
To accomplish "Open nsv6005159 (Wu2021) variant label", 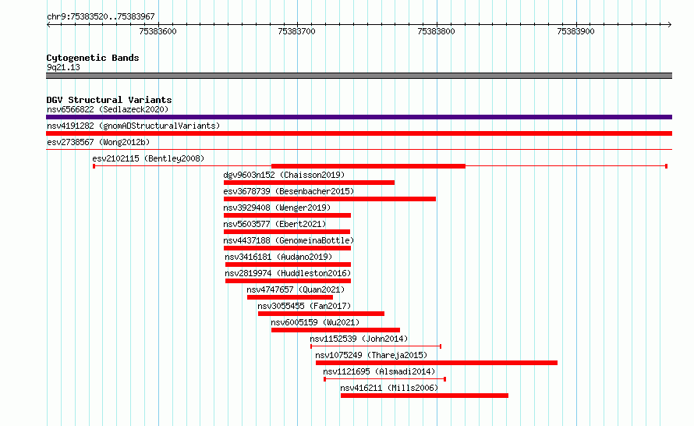I will click(315, 322).
